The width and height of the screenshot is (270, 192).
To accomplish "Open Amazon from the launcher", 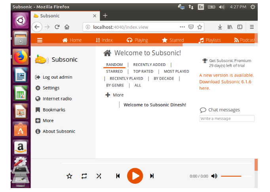I will (x=21, y=148).
